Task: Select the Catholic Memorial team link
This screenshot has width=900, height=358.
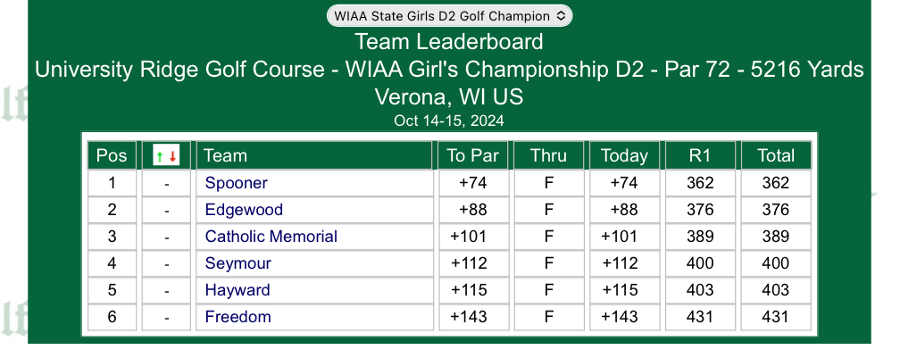Action: 271,237
